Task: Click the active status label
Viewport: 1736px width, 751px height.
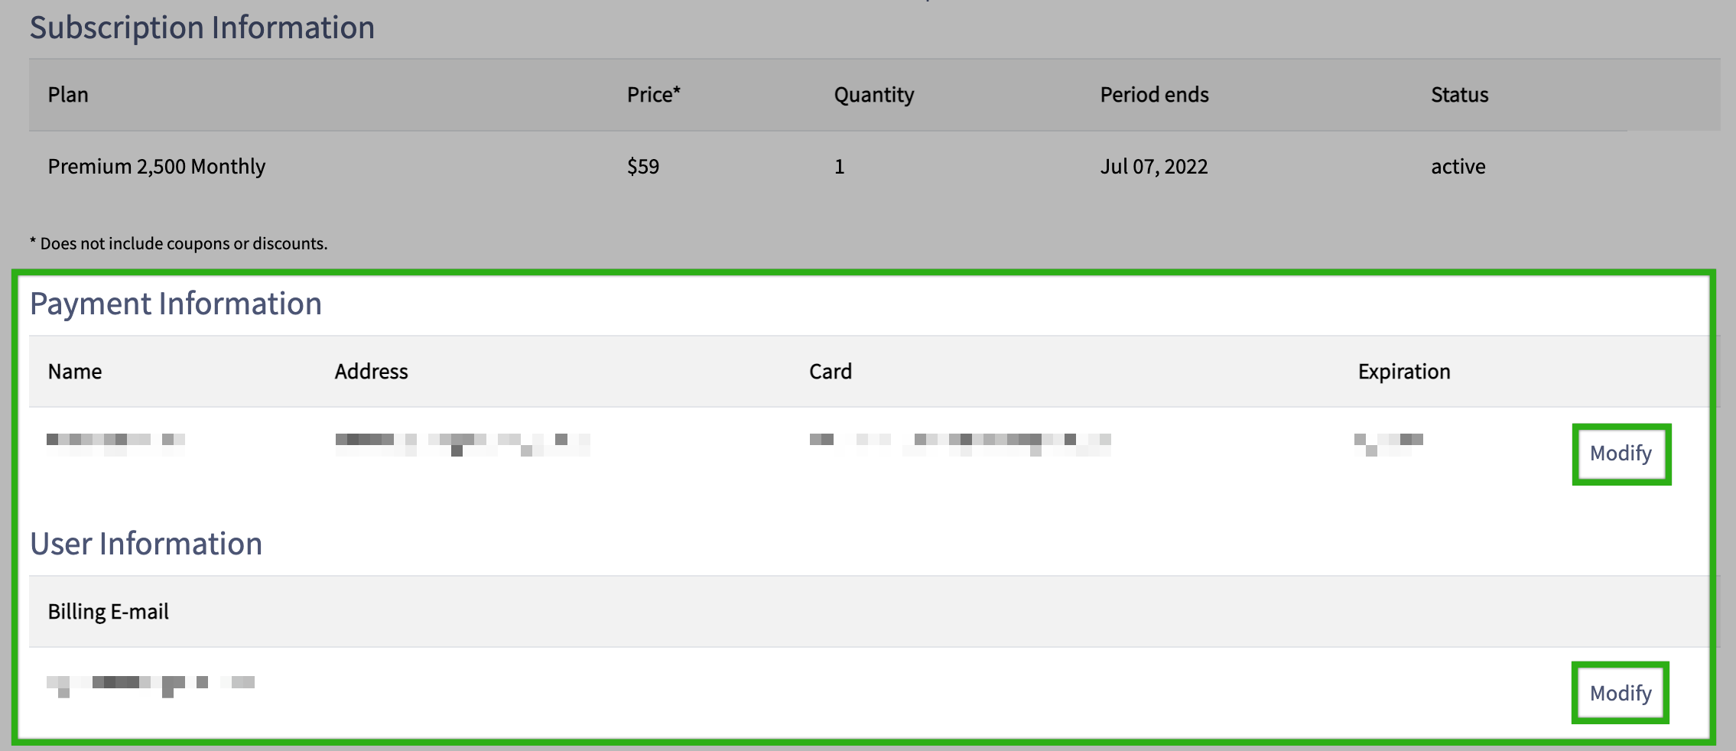Action: click(x=1457, y=166)
